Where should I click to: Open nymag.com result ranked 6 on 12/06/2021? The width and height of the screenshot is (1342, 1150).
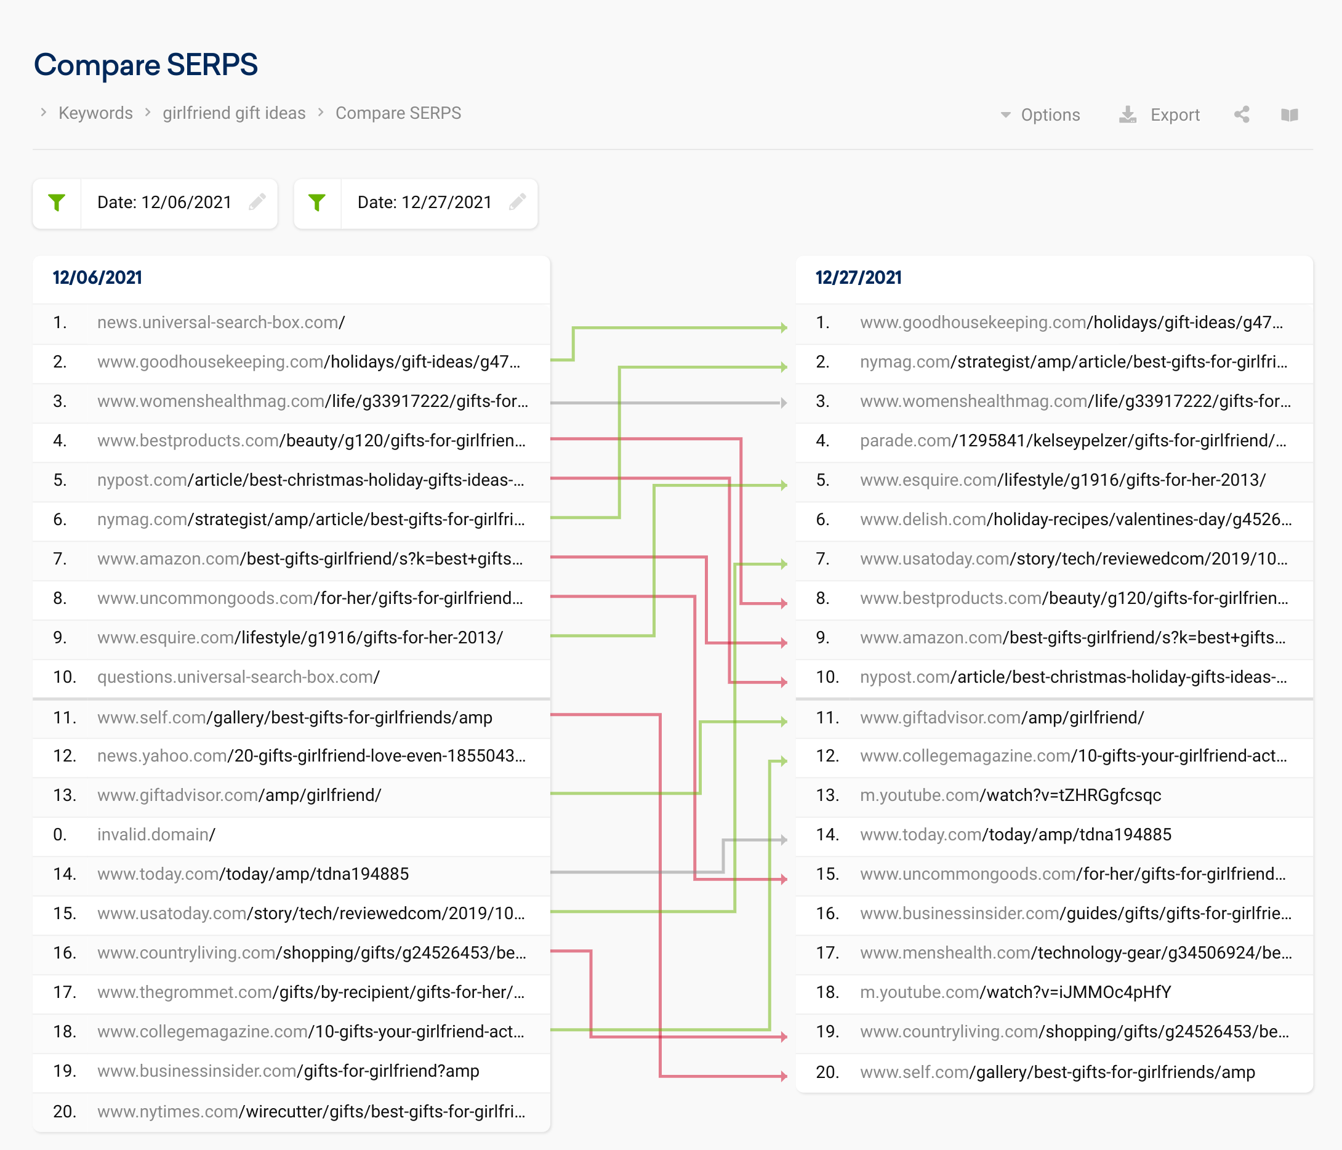pyautogui.click(x=311, y=520)
